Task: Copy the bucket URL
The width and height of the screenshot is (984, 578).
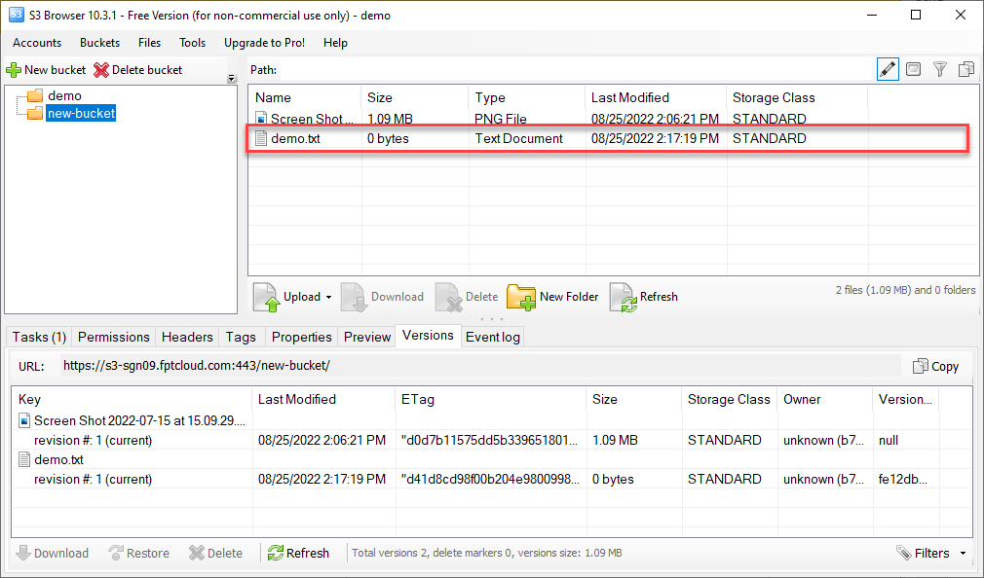Action: point(935,366)
